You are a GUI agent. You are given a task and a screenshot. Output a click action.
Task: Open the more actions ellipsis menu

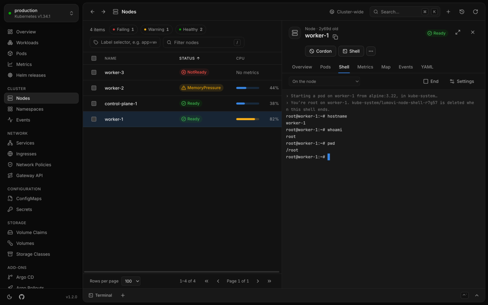pos(371,51)
